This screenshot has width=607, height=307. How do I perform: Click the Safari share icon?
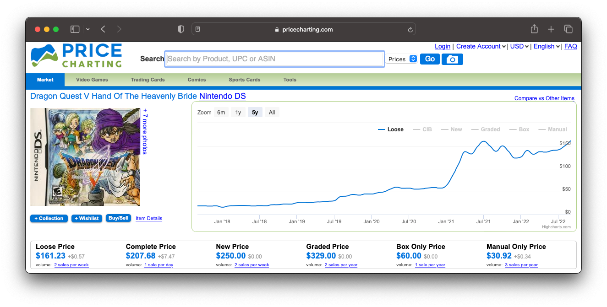[534, 29]
